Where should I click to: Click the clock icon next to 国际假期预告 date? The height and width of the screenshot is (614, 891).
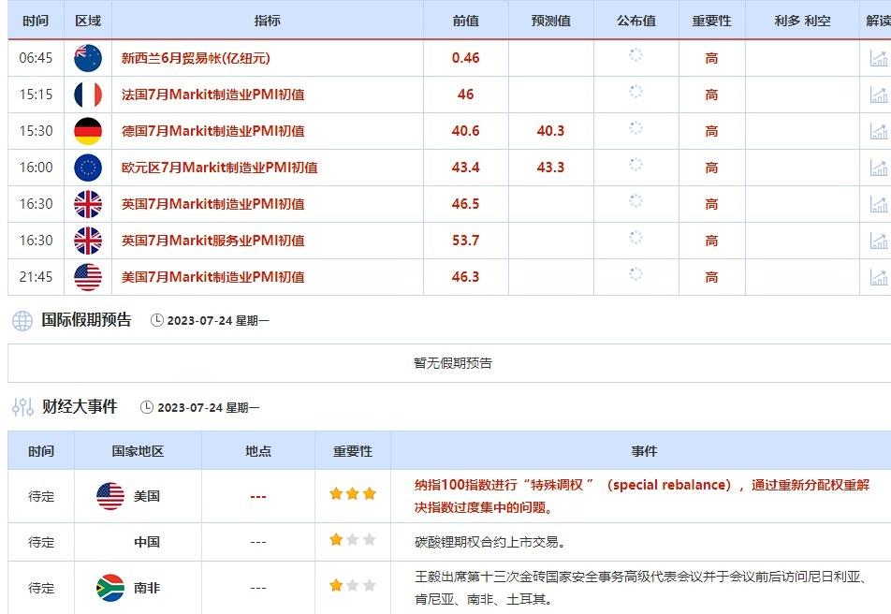point(156,321)
